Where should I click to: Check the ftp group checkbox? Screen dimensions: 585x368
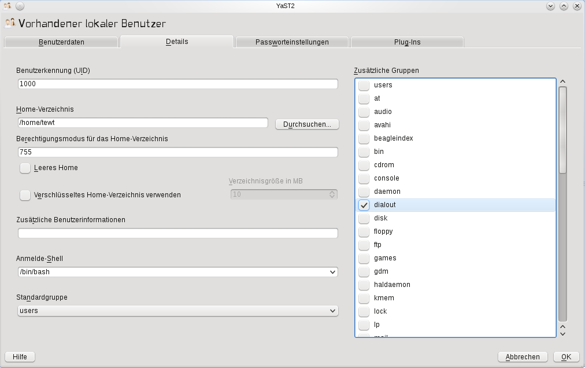(364, 245)
